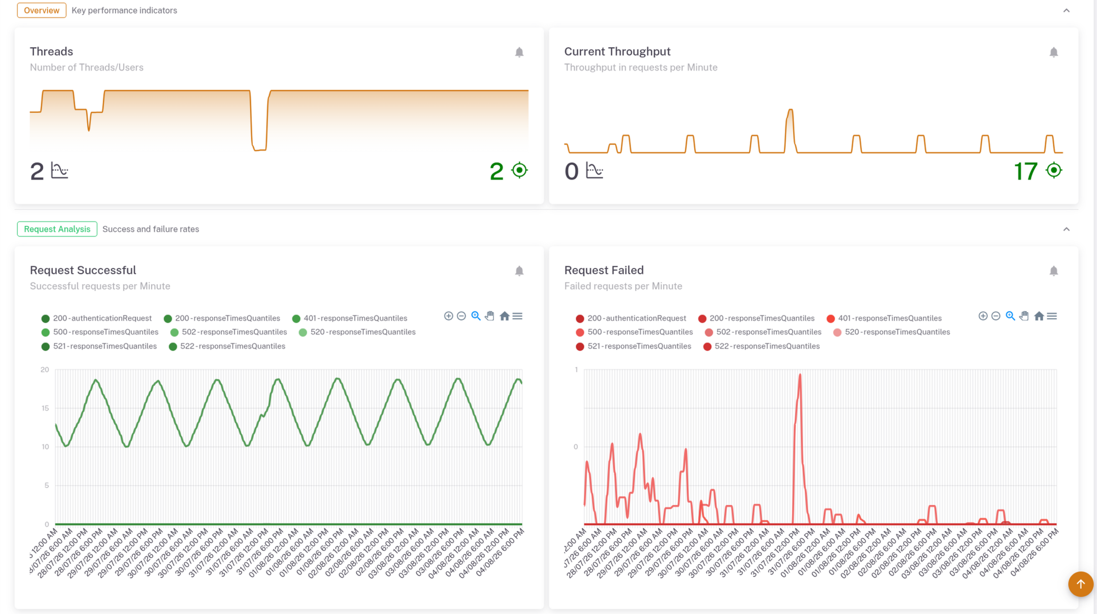Select panning hand tool in Request Failed chart
The height and width of the screenshot is (614, 1097).
[1024, 316]
